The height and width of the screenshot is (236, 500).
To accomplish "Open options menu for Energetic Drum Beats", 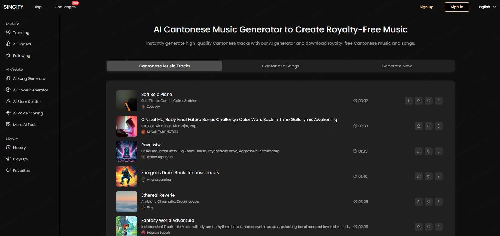I will tap(438, 176).
